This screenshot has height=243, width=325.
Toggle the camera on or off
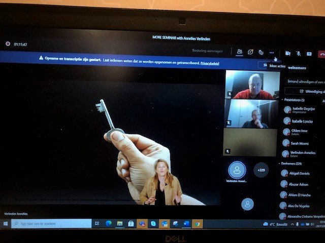click(x=288, y=53)
